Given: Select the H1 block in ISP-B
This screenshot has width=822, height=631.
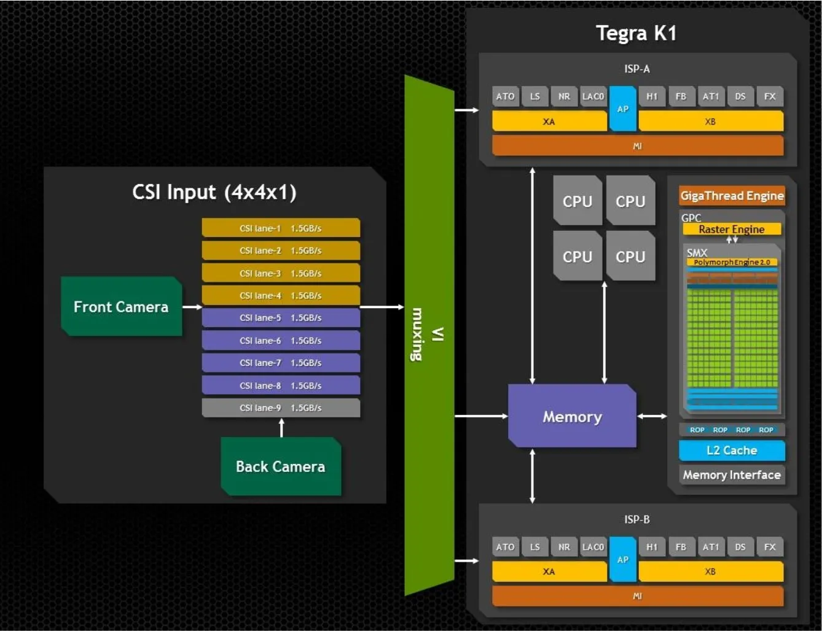Looking at the screenshot, I should tap(652, 547).
